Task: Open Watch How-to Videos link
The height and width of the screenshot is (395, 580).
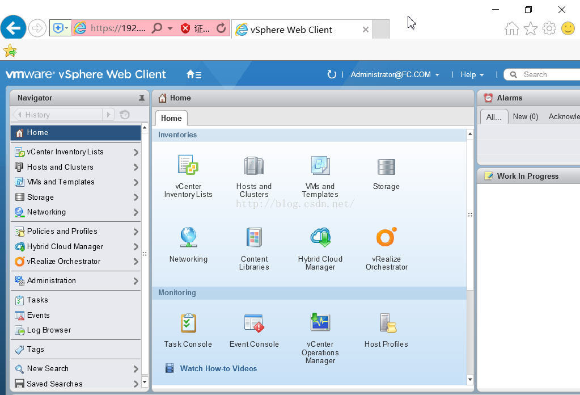Action: [x=218, y=368]
